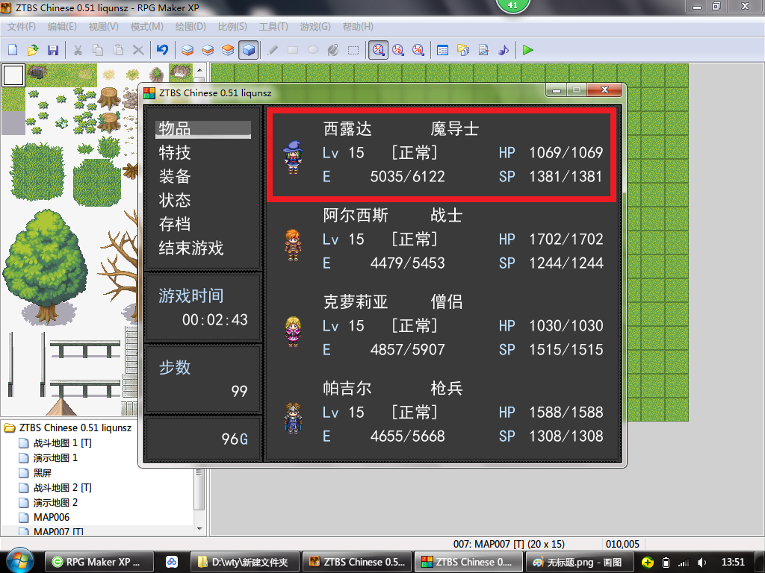Open the Database from the toolbar
The image size is (765, 573).
click(442, 50)
